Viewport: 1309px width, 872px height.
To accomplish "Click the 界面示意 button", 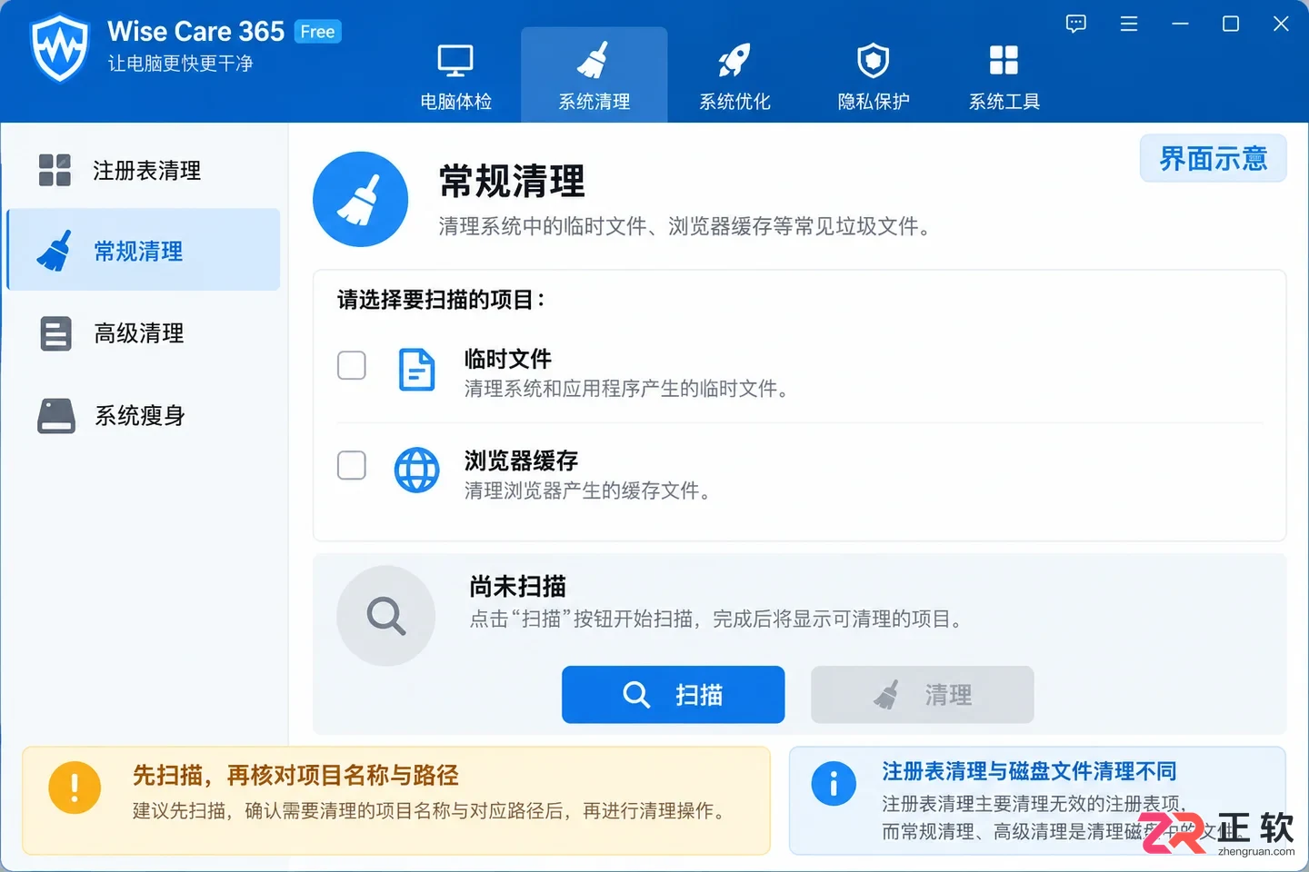I will 1213,159.
